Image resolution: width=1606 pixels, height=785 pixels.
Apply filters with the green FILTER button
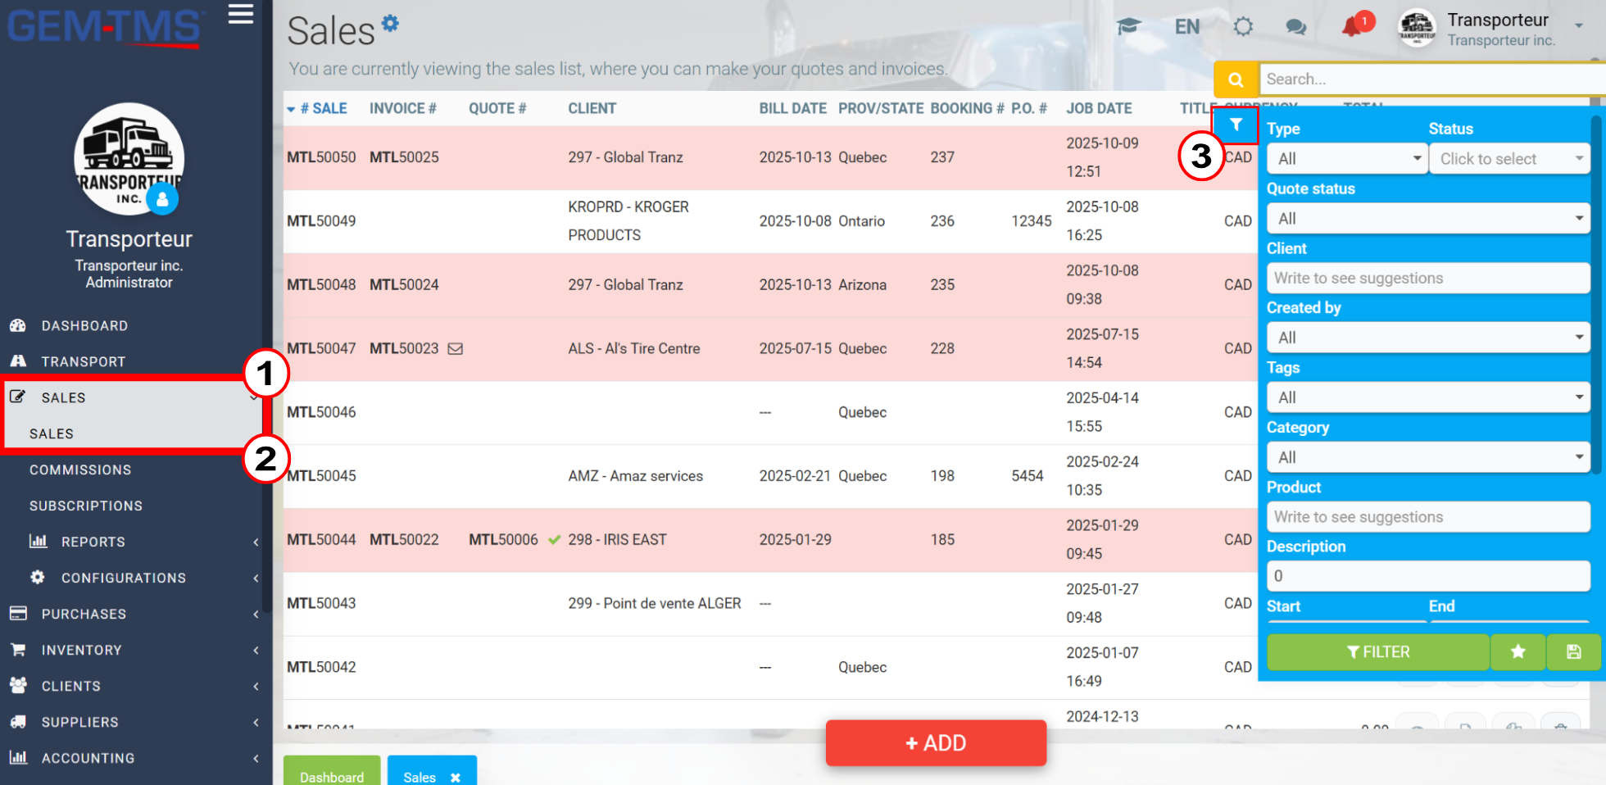(1378, 651)
